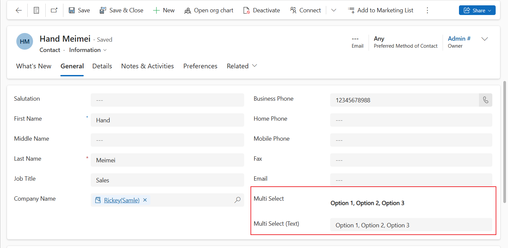The height and width of the screenshot is (248, 508).
Task: Open the Admin # owner link
Action: (459, 39)
